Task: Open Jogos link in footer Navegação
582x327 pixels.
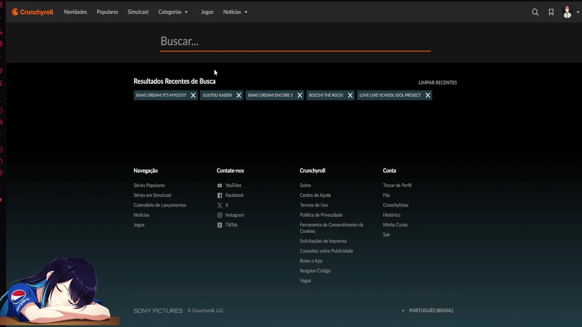Action: point(139,225)
